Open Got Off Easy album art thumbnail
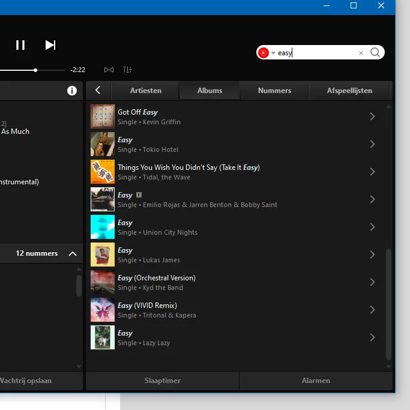Image resolution: width=410 pixels, height=410 pixels. click(103, 116)
